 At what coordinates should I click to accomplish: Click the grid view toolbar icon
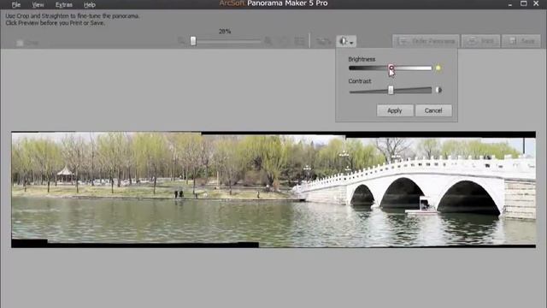pyautogui.click(x=299, y=41)
